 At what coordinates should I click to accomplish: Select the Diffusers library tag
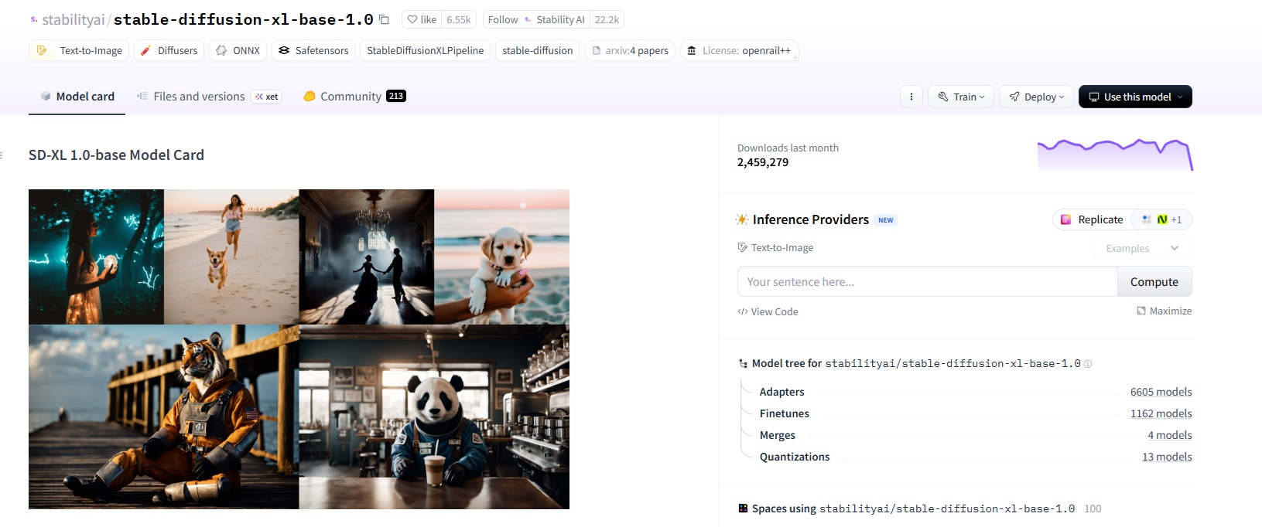[x=169, y=50]
